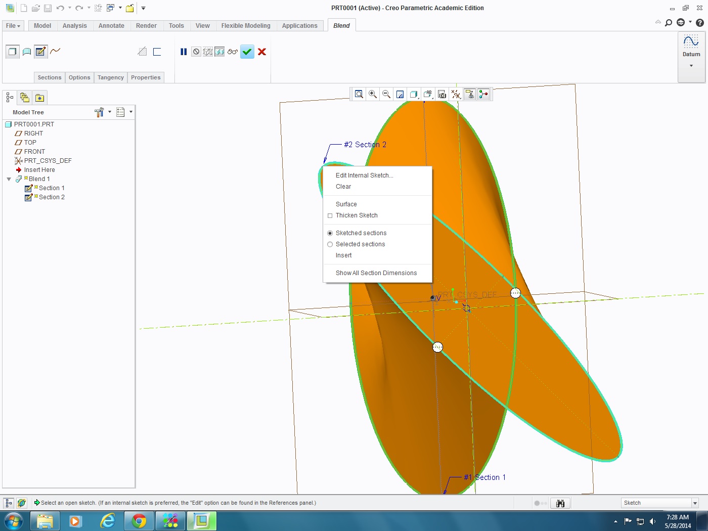Toggle the browser display icon in status bar

[x=21, y=503]
